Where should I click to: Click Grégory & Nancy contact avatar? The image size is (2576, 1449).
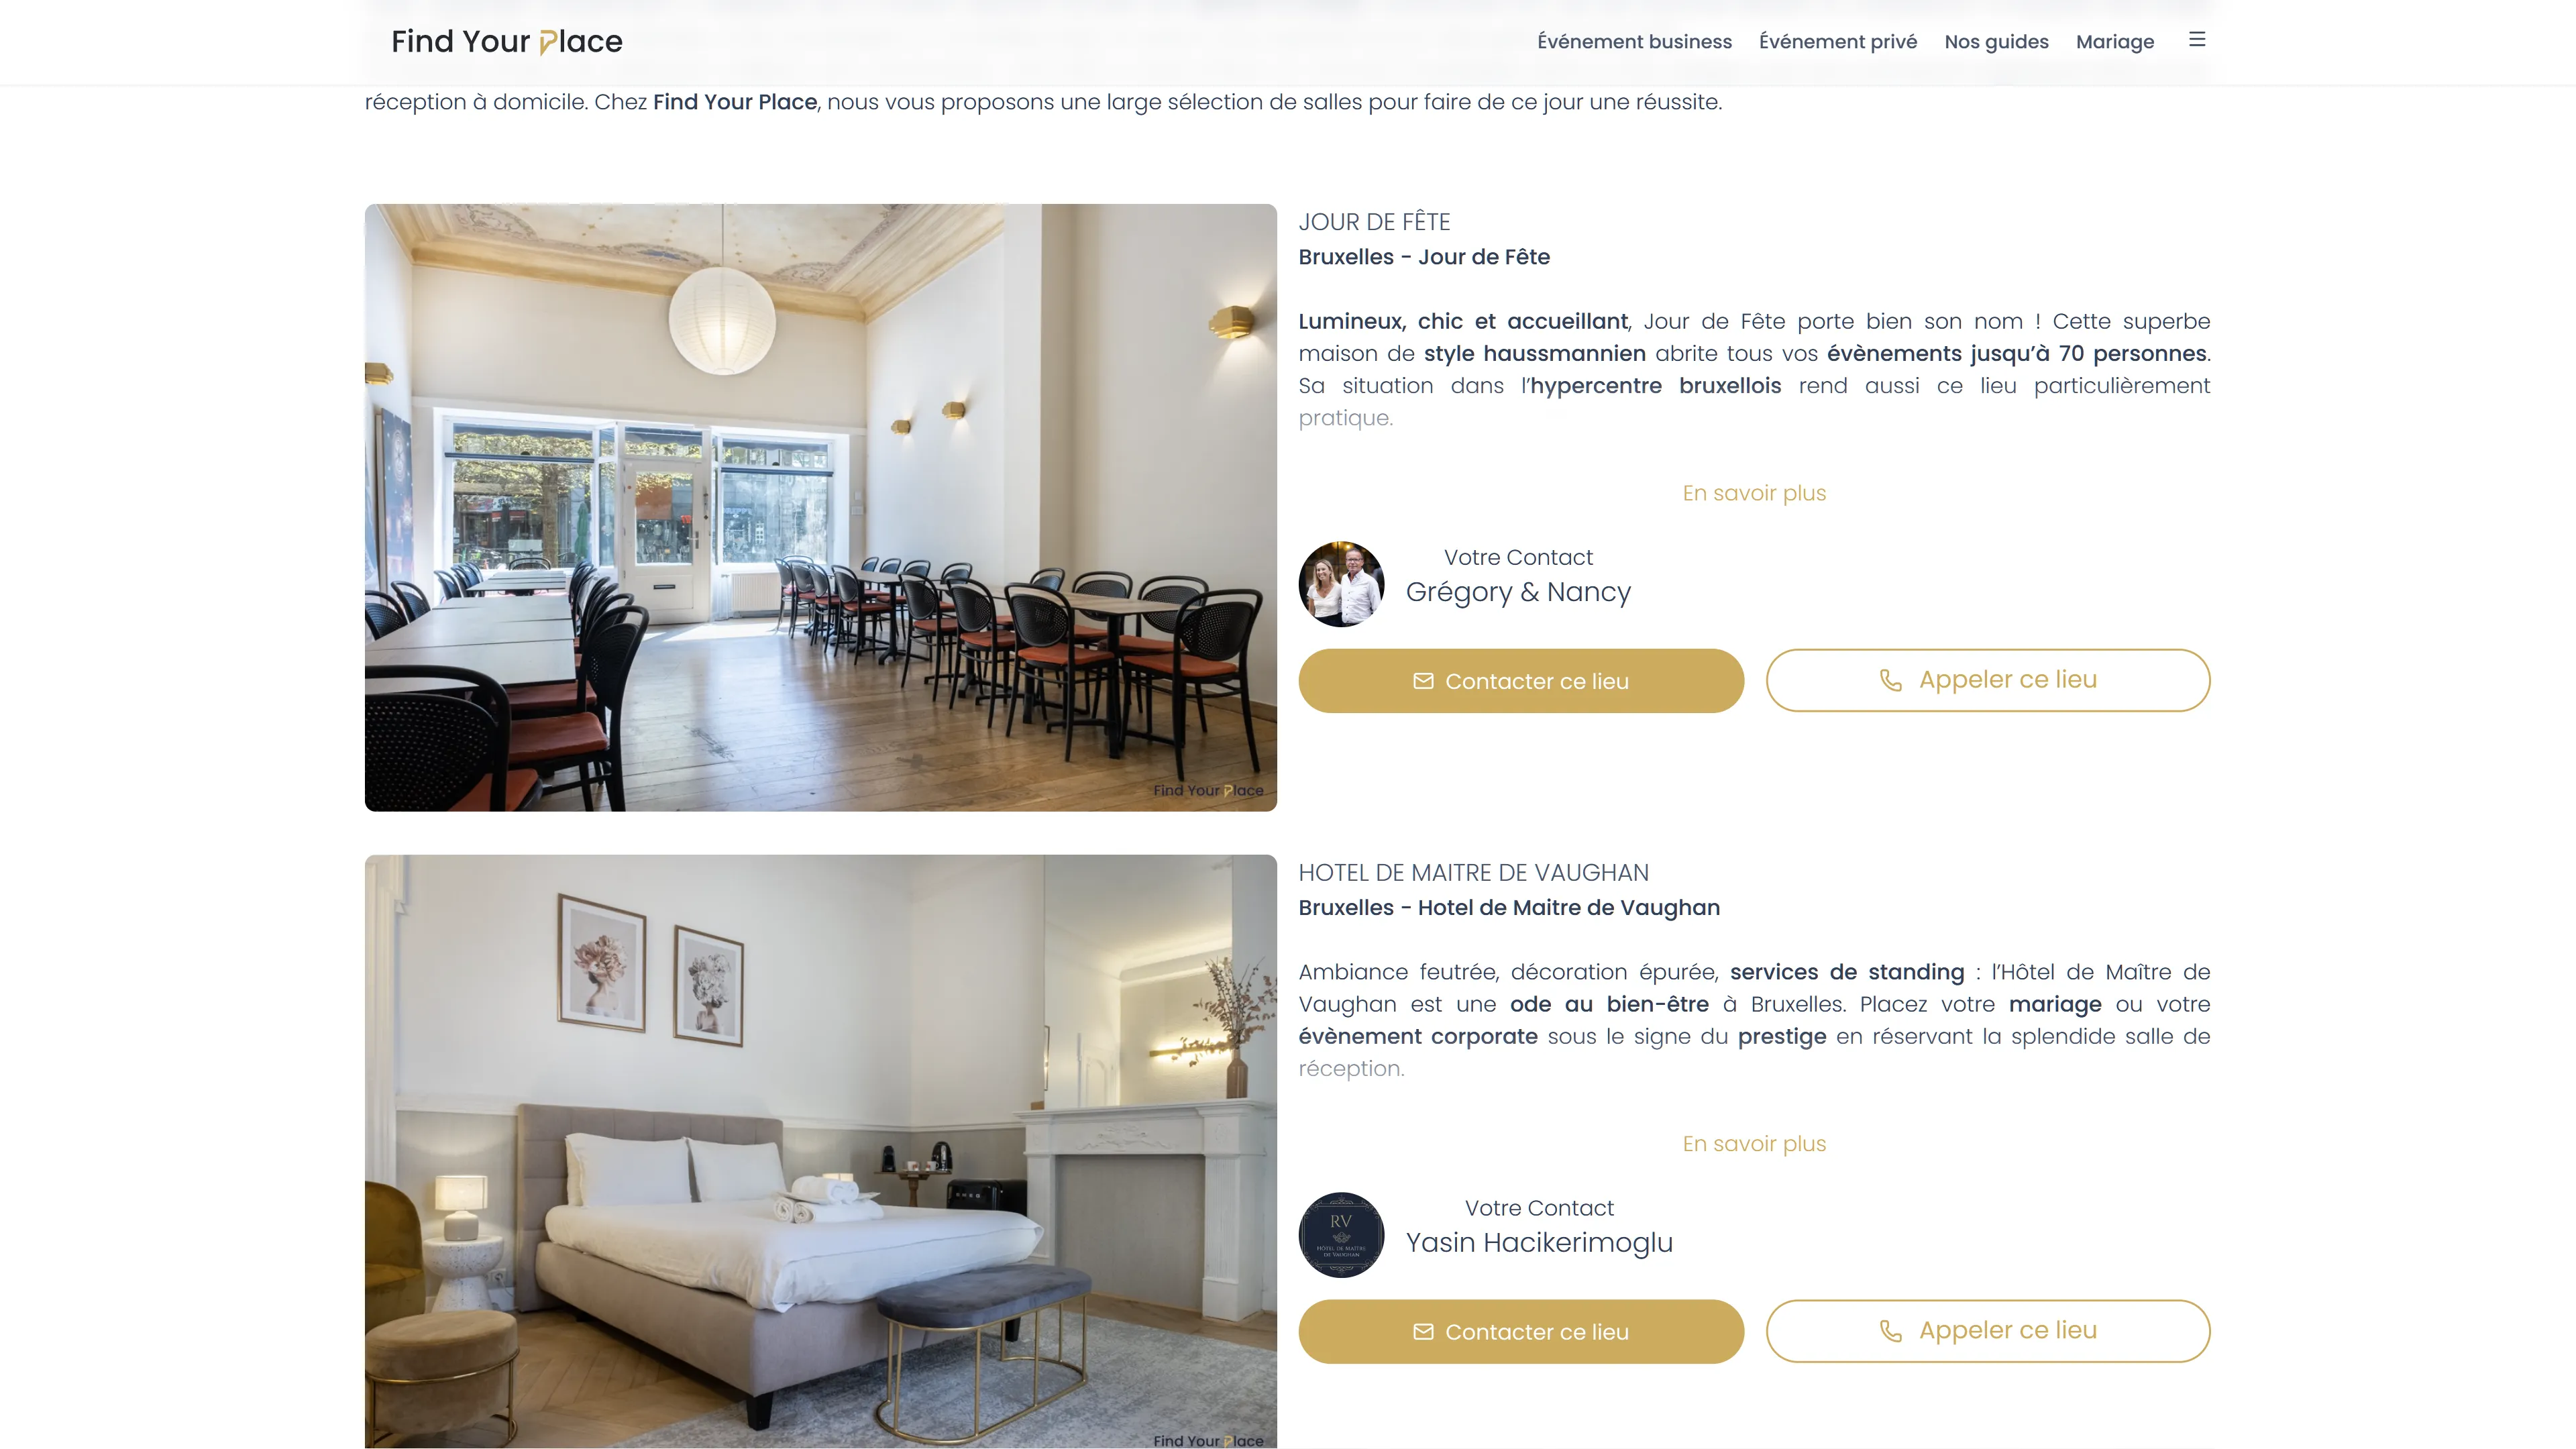[1341, 584]
